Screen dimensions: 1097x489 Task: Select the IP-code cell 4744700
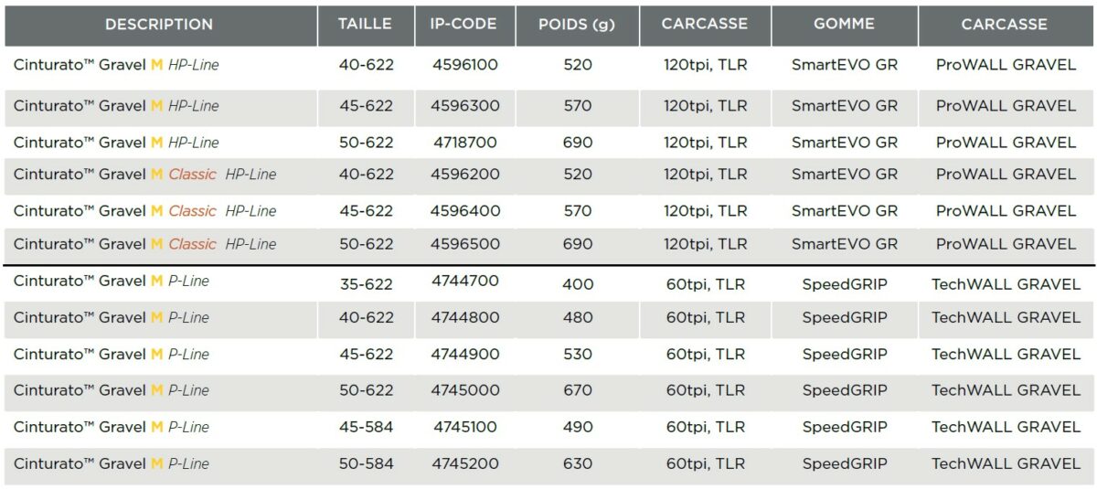[x=465, y=281]
